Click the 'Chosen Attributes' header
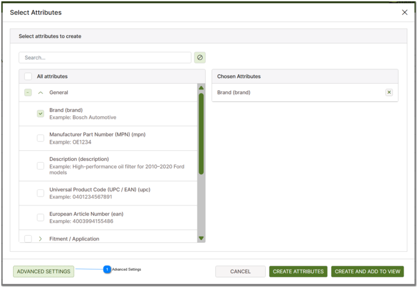Viewport: 418px width, 288px height. [239, 77]
